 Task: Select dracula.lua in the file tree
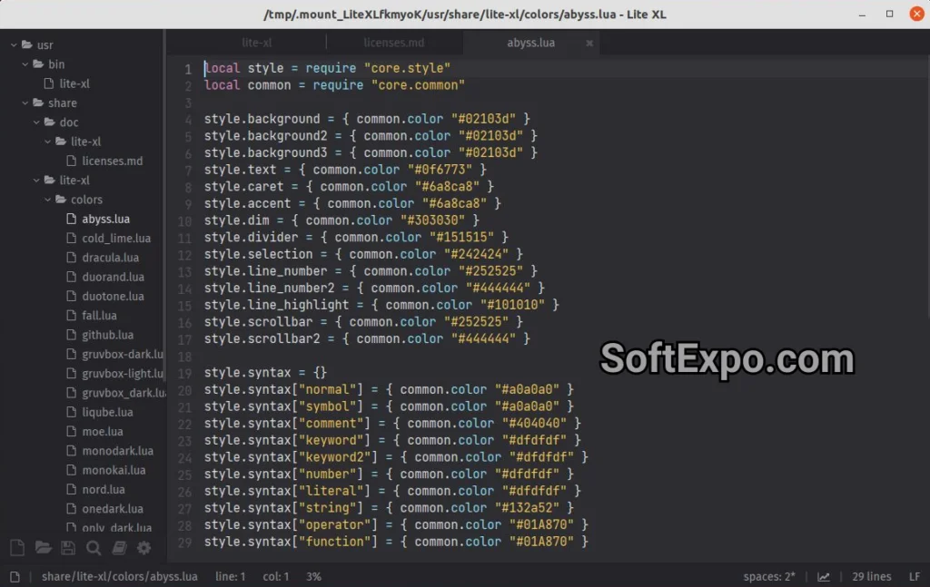[110, 257]
